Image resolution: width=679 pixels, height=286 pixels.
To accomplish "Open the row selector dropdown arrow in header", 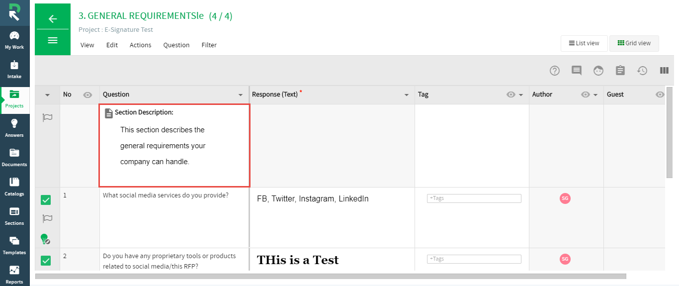I will (x=48, y=95).
